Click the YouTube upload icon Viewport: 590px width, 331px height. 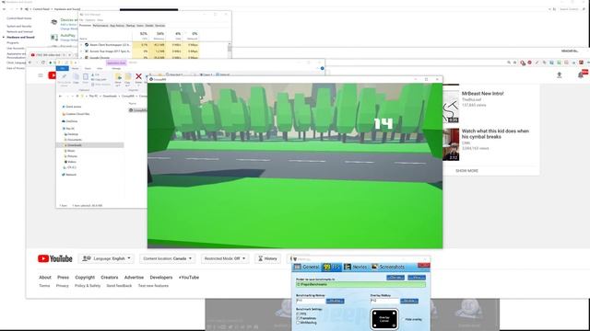click(560, 75)
